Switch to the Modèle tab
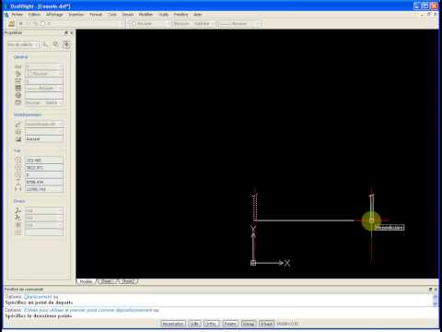Viewport: 442px width, 332px height. (x=87, y=281)
